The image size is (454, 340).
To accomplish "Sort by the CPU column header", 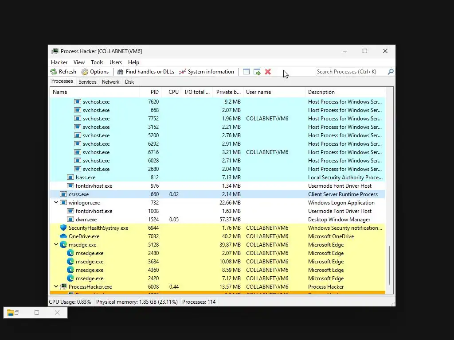I will tap(172, 92).
